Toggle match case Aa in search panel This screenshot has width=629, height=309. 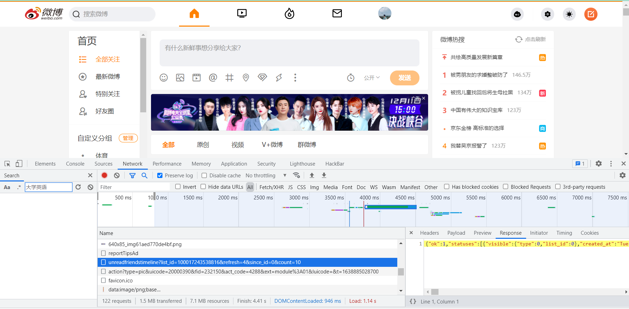pos(7,187)
